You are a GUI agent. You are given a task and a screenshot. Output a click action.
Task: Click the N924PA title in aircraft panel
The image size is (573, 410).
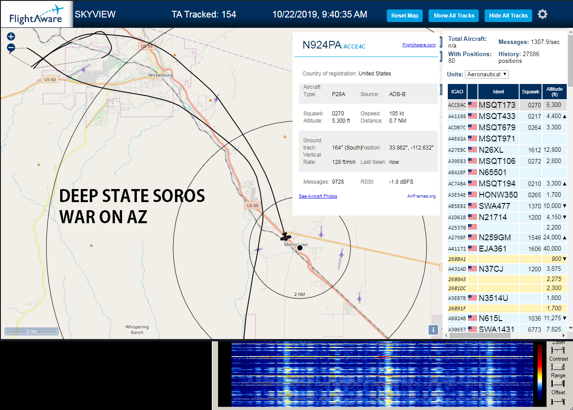pos(322,45)
